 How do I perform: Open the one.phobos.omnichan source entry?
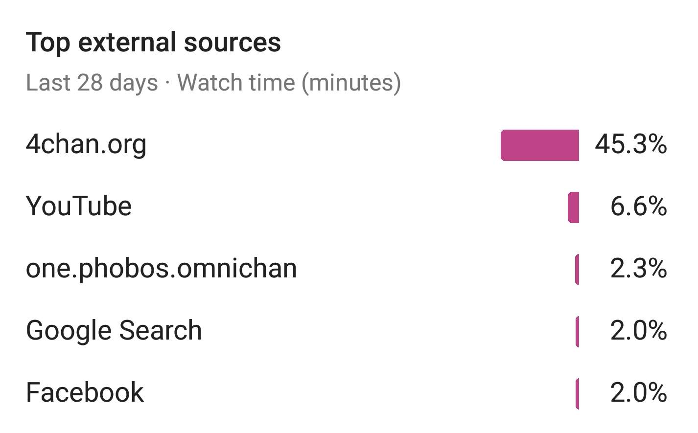[161, 268]
